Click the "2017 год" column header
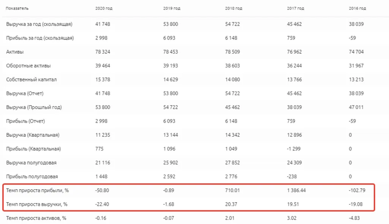Screen dimensions: 389x224 (x=296, y=8)
